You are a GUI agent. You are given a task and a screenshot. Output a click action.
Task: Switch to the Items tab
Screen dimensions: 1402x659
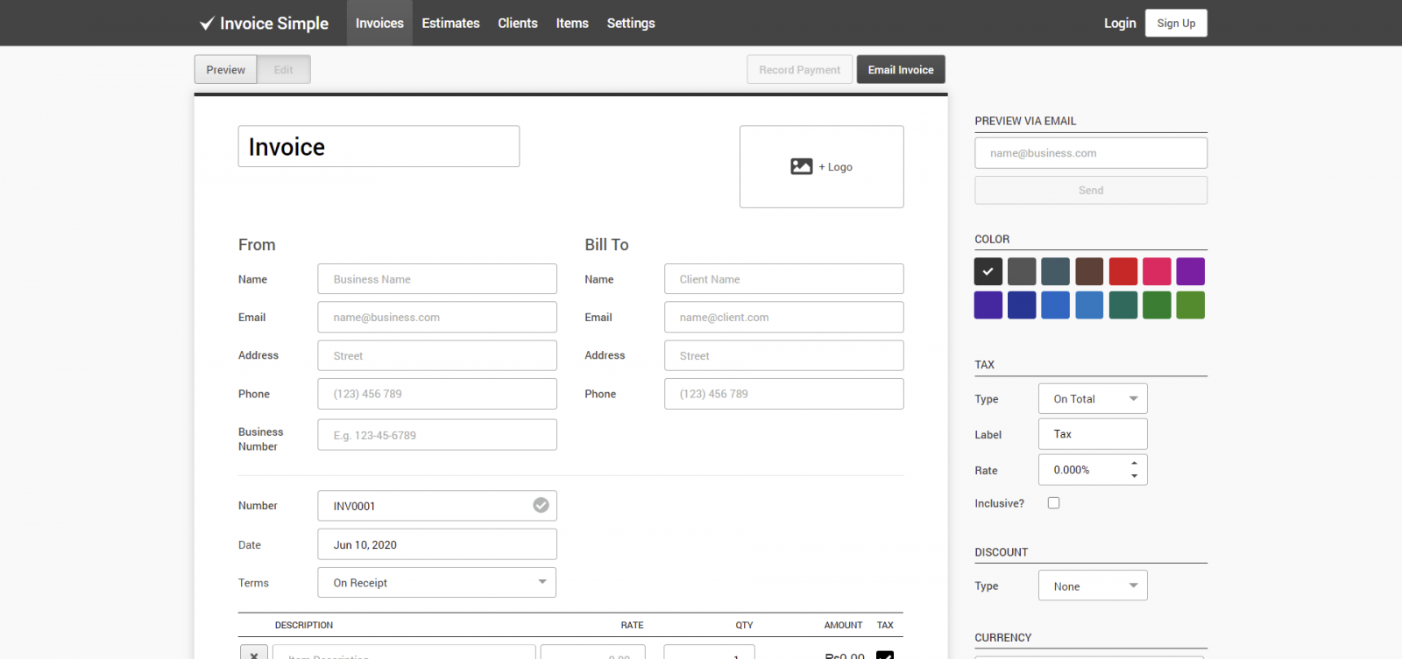(572, 23)
